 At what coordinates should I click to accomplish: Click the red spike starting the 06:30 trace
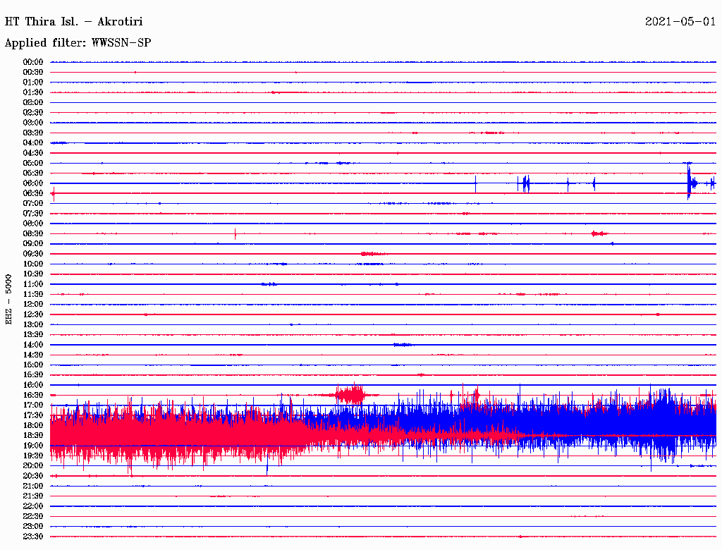[53, 193]
